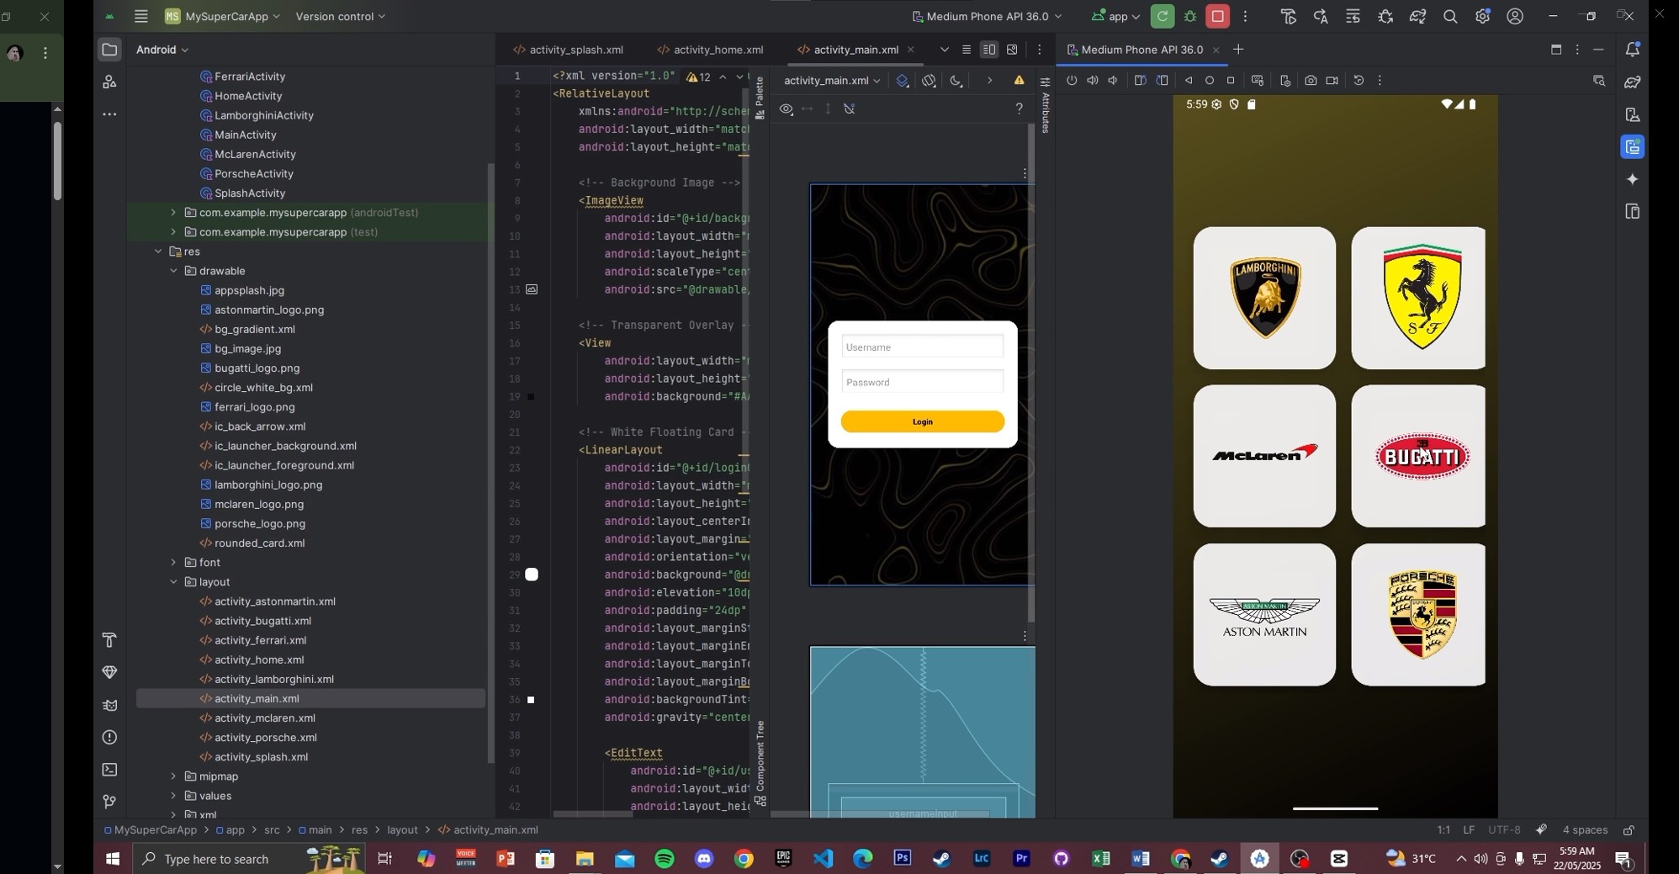Start debugging the app with the bug icon
This screenshot has height=874, width=1679.
(x=1190, y=16)
